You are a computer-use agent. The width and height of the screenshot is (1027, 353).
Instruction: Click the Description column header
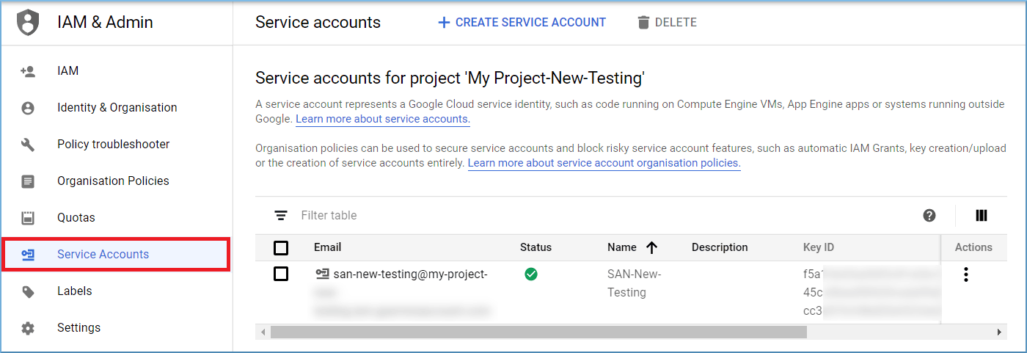coord(720,247)
